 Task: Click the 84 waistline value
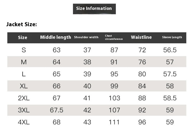tap(142, 86)
